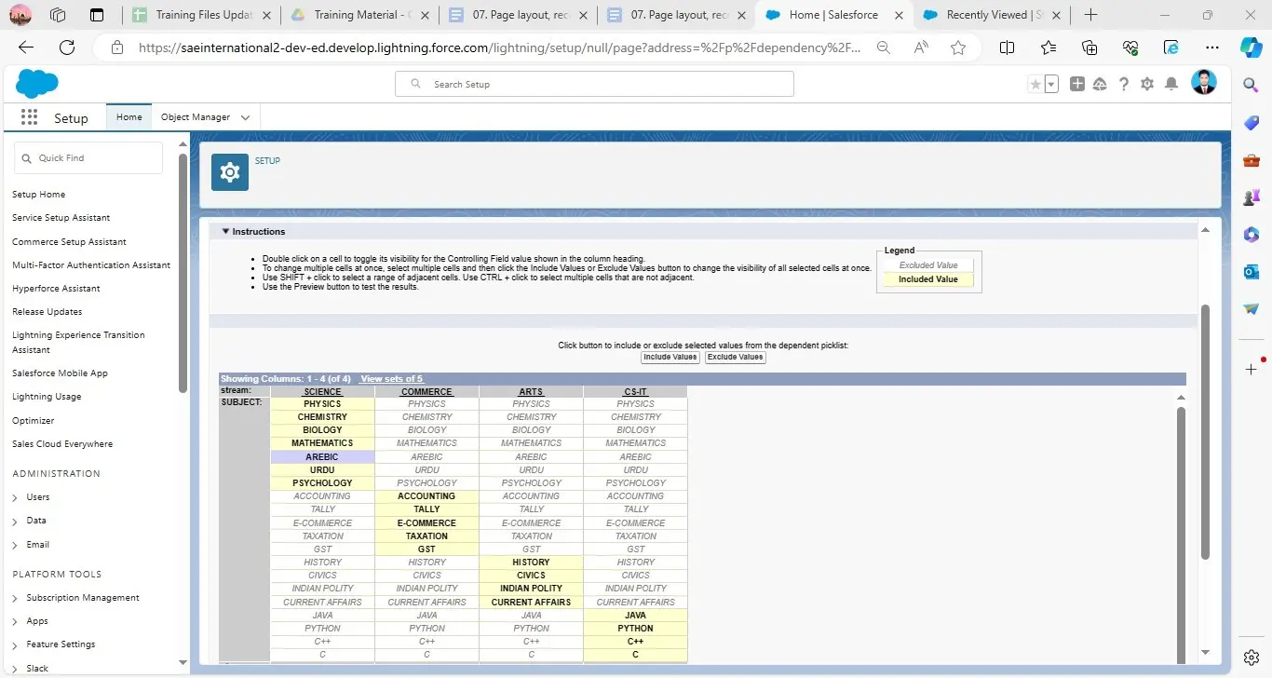Switch to the Home tab in Setup
This screenshot has height=678, width=1272.
[x=129, y=117]
